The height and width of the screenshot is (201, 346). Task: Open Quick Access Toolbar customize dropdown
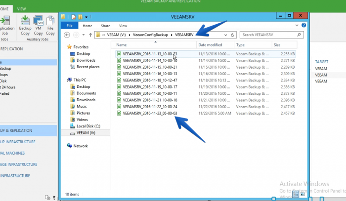click(86, 17)
